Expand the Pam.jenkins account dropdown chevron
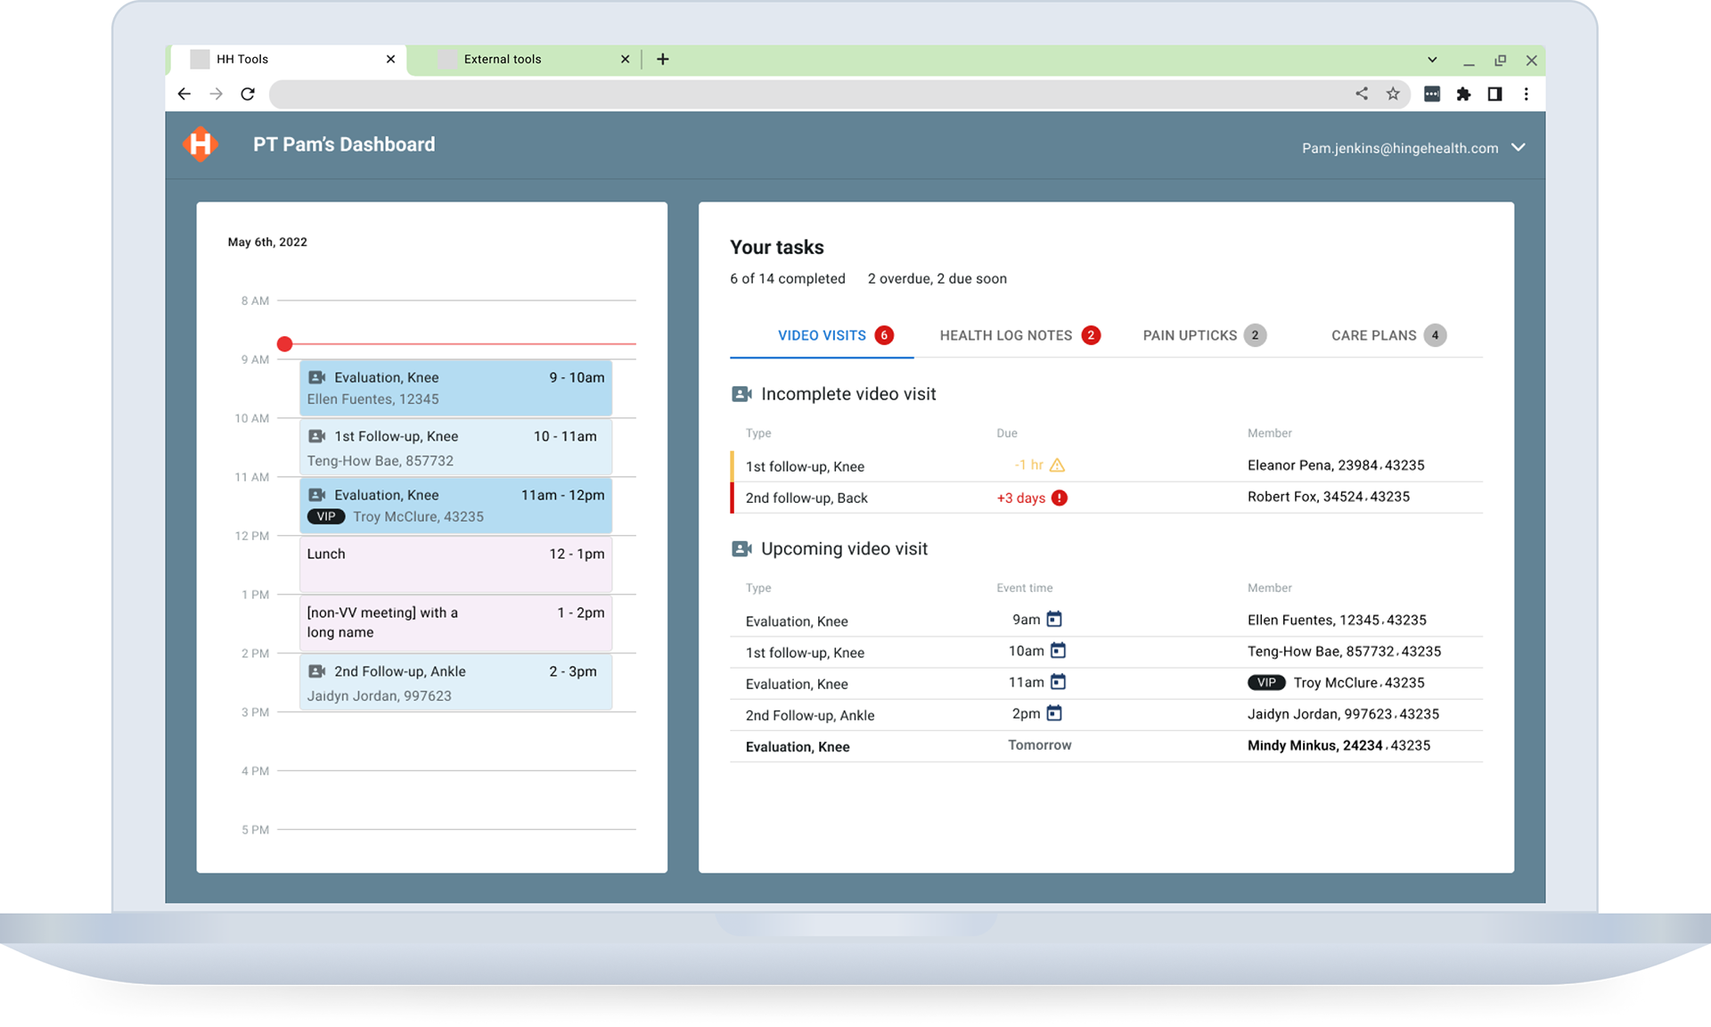Screen dimensions: 1711x1027 click(x=1519, y=147)
